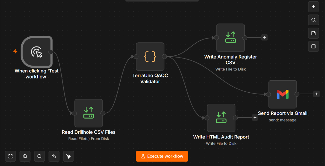Open the Read Drillhole CSV Files node

(x=89, y=113)
